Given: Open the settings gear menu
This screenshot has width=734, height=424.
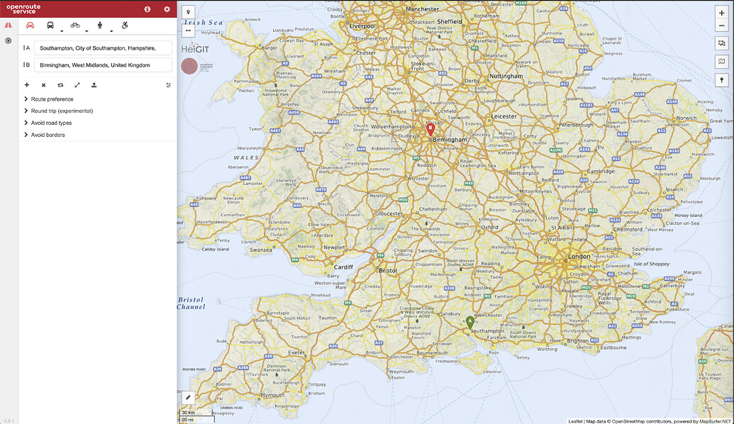Looking at the screenshot, I should click(166, 9).
